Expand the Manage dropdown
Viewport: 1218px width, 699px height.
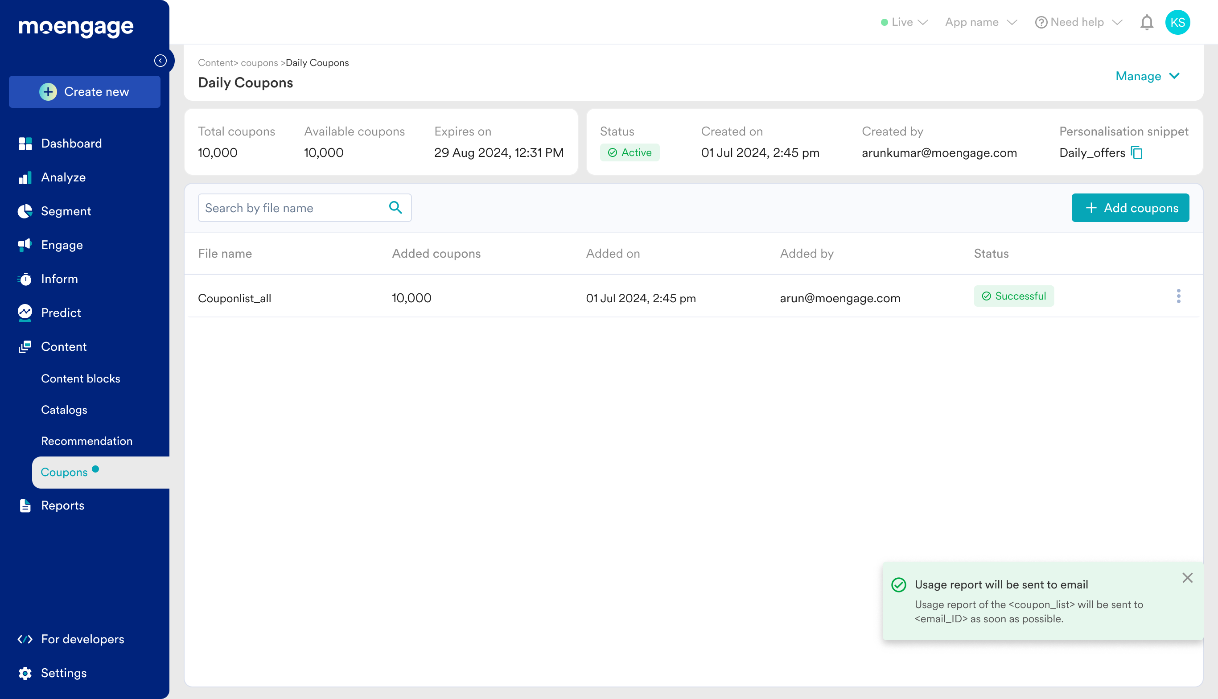pyautogui.click(x=1147, y=76)
